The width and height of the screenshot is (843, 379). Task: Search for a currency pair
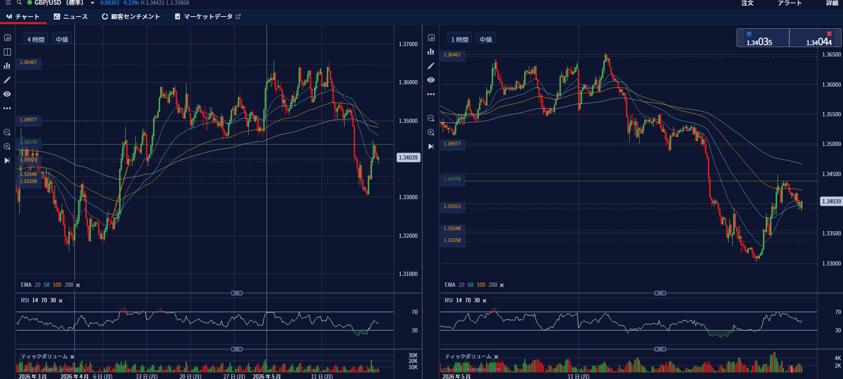[x=19, y=3]
